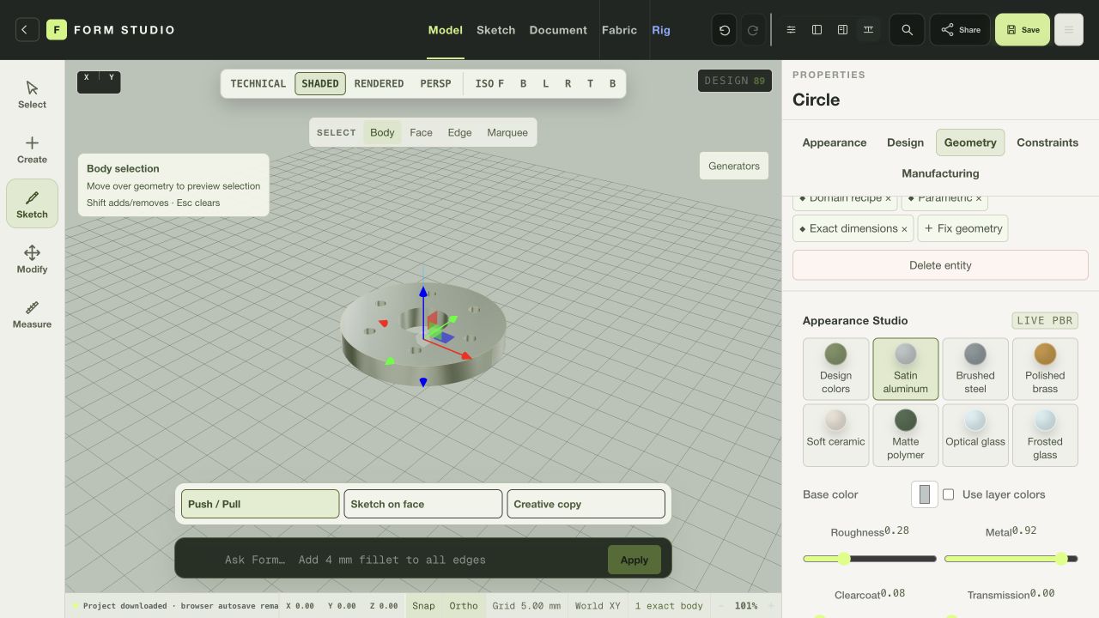This screenshot has height=618, width=1099.
Task: Switch the view style to RENDERED
Action: (x=379, y=84)
